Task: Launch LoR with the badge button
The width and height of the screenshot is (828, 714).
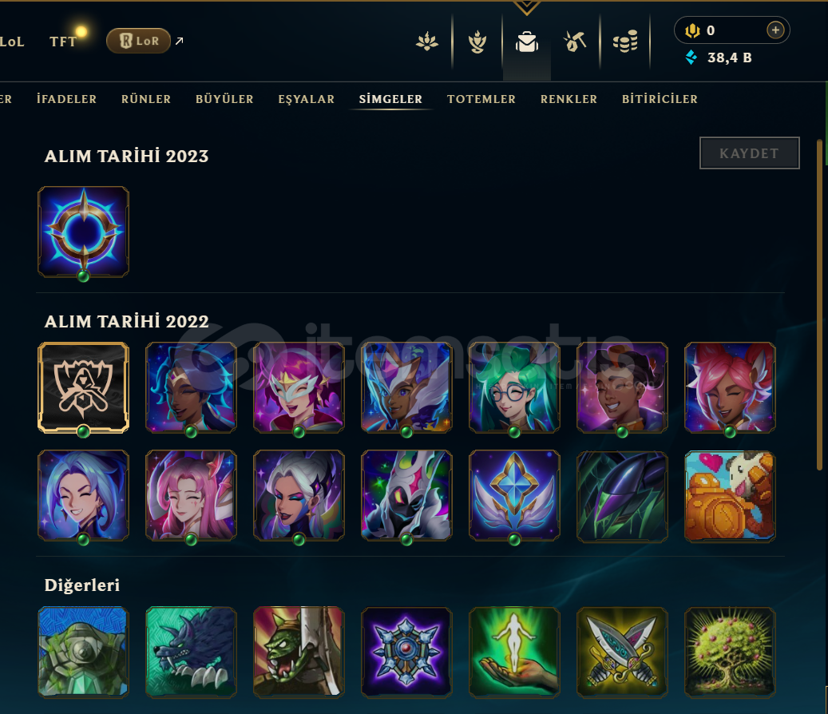Action: pyautogui.click(x=138, y=41)
